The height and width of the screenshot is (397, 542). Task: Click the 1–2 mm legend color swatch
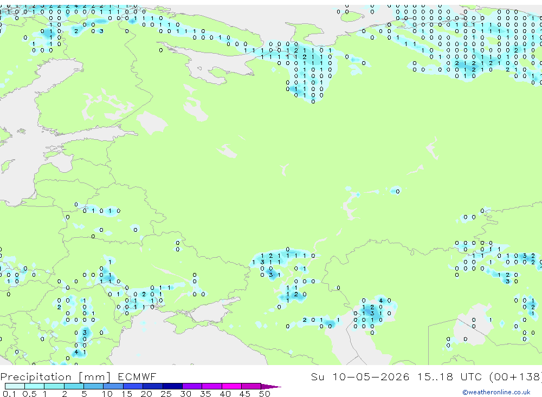[x=54, y=386]
